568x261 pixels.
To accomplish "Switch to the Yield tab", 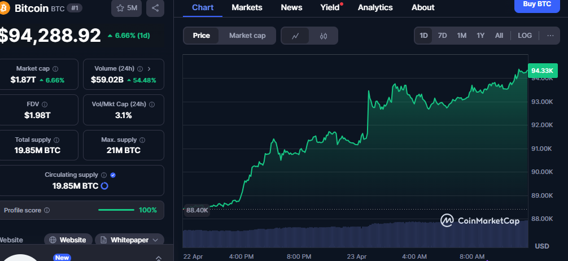I will (330, 7).
